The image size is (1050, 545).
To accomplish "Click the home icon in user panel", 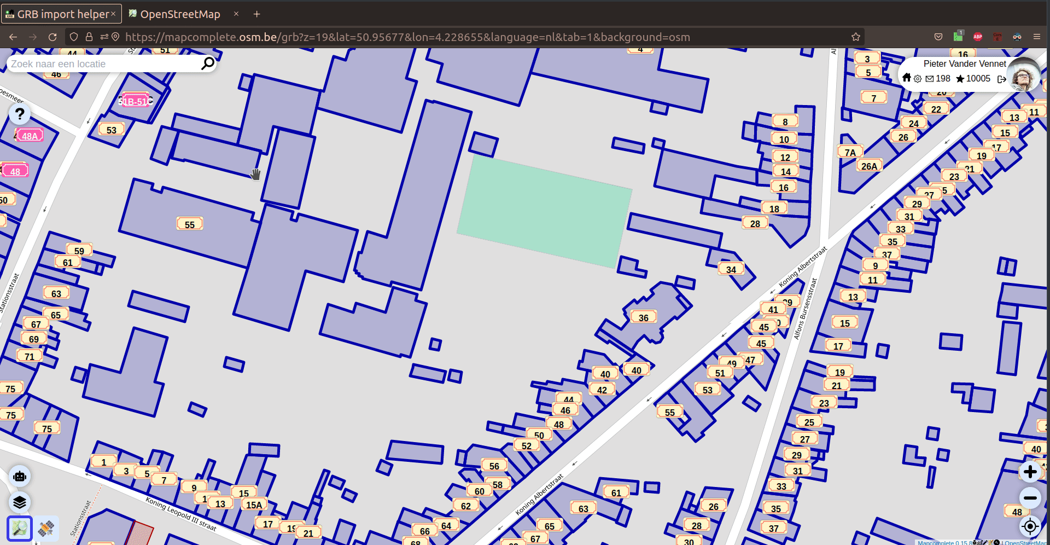I will pyautogui.click(x=907, y=78).
